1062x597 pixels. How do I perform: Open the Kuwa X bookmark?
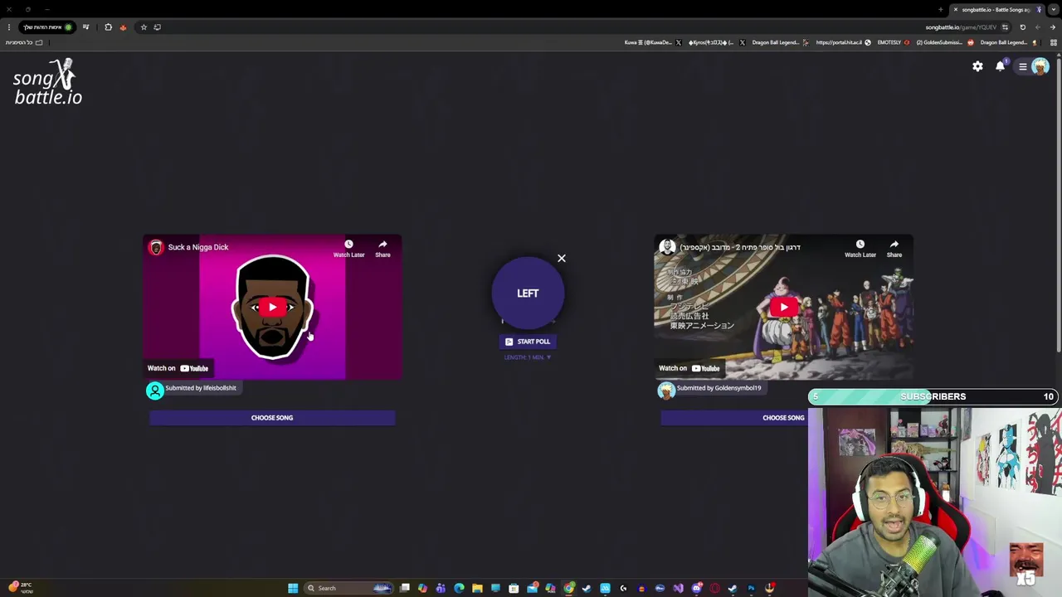(x=653, y=42)
